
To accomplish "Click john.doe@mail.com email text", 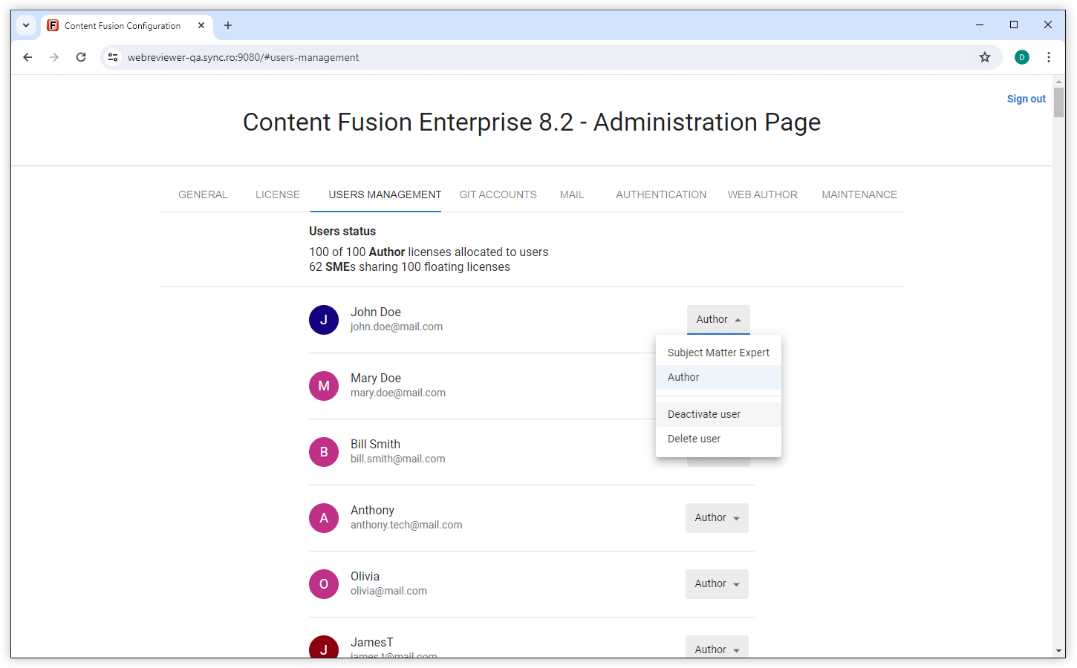I will 397,327.
